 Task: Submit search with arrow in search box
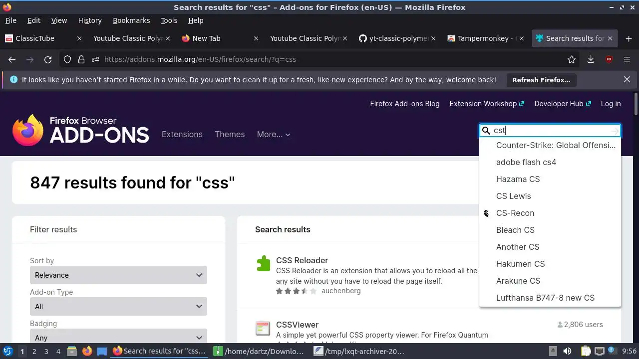[615, 131]
